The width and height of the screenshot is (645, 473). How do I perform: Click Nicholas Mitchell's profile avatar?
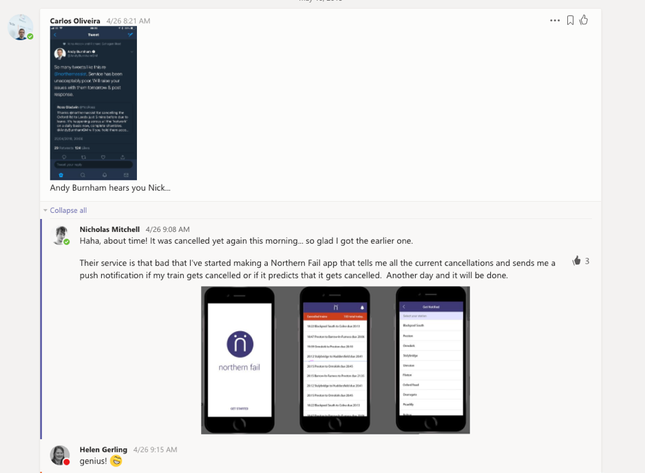60,235
